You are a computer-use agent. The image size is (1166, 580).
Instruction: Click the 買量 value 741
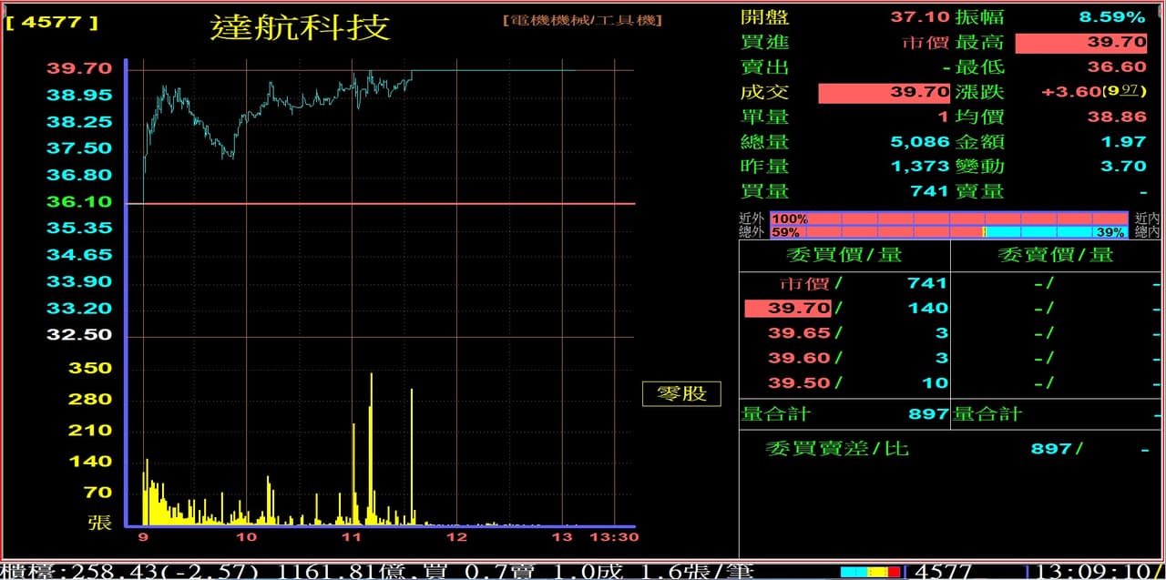coord(930,191)
